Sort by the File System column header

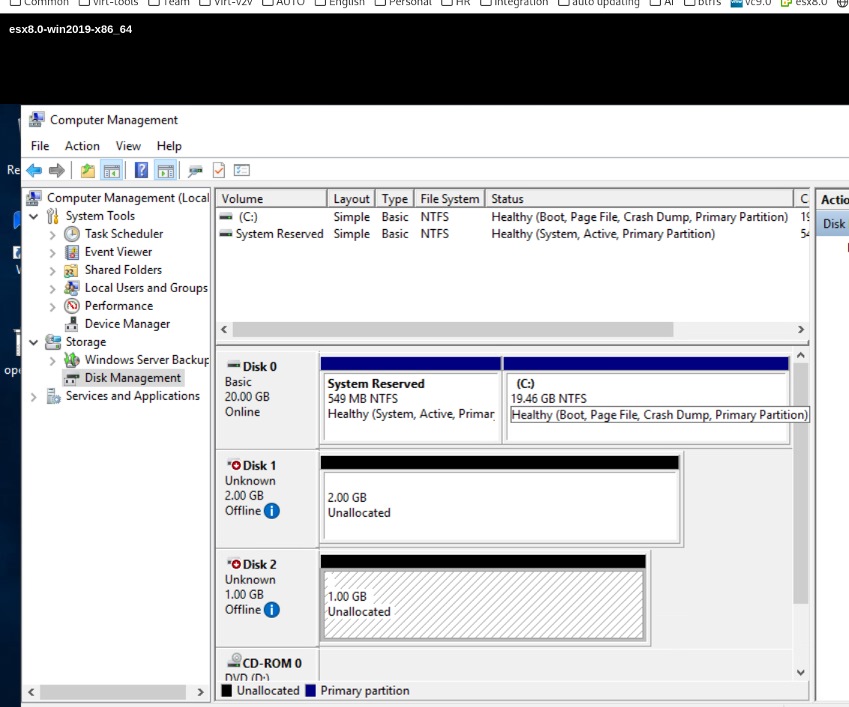(x=449, y=198)
